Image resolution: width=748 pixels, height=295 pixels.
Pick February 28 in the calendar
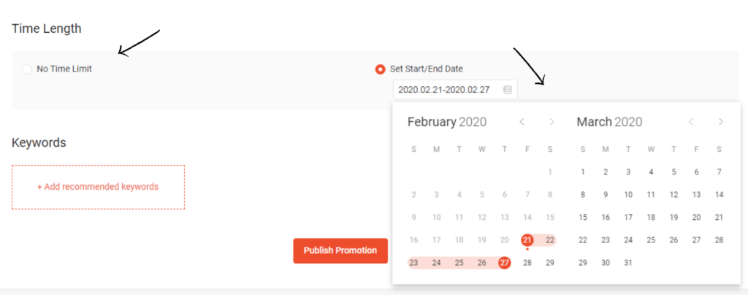pos(527,262)
